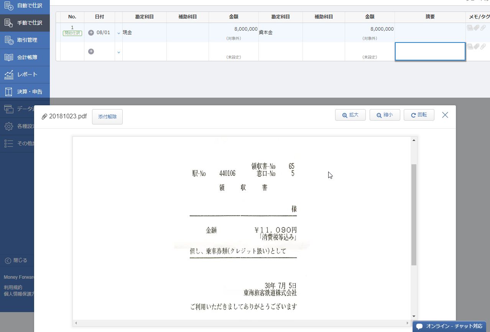Expand the chevron in the 08/01 row

(x=118, y=33)
